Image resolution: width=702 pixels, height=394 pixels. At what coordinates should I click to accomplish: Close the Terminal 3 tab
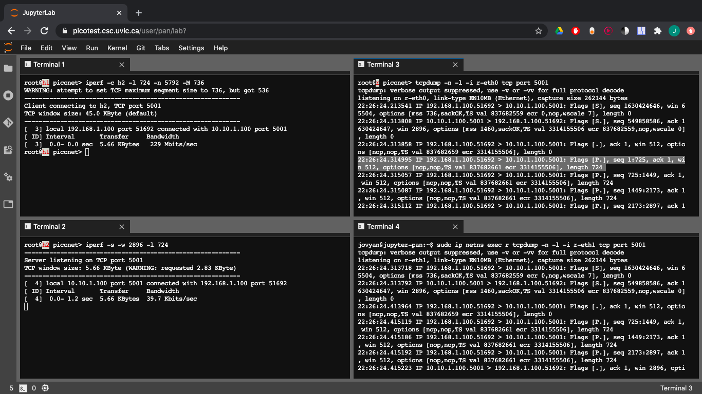pyautogui.click(x=455, y=65)
